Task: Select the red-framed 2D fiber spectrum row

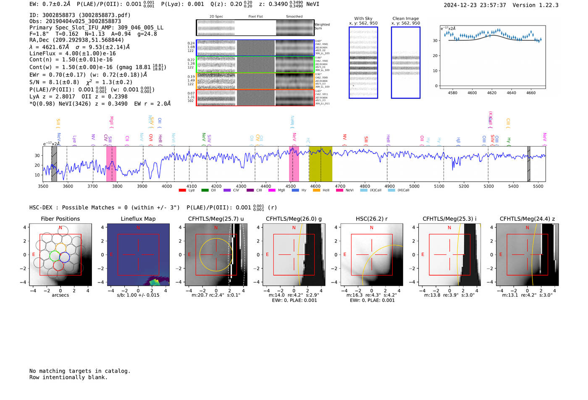Action: (x=255, y=97)
